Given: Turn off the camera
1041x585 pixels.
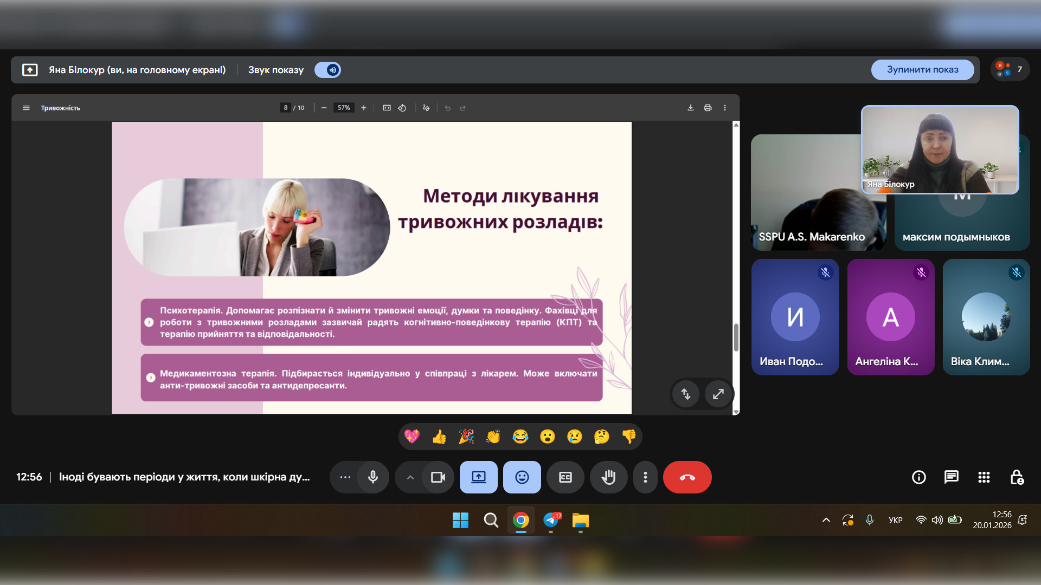Looking at the screenshot, I should tap(438, 477).
